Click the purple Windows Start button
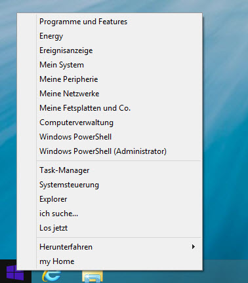The width and height of the screenshot is (248, 283). 15,273
